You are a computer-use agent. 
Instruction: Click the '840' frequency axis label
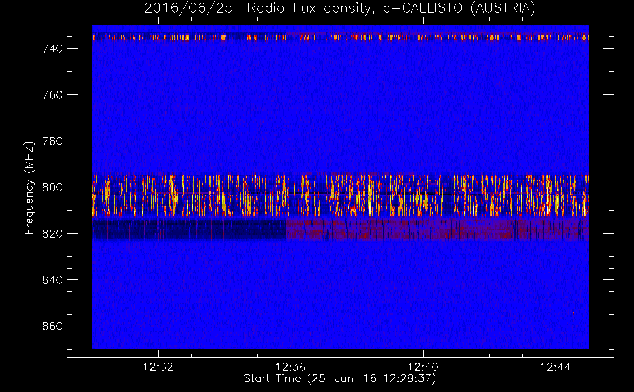53,280
